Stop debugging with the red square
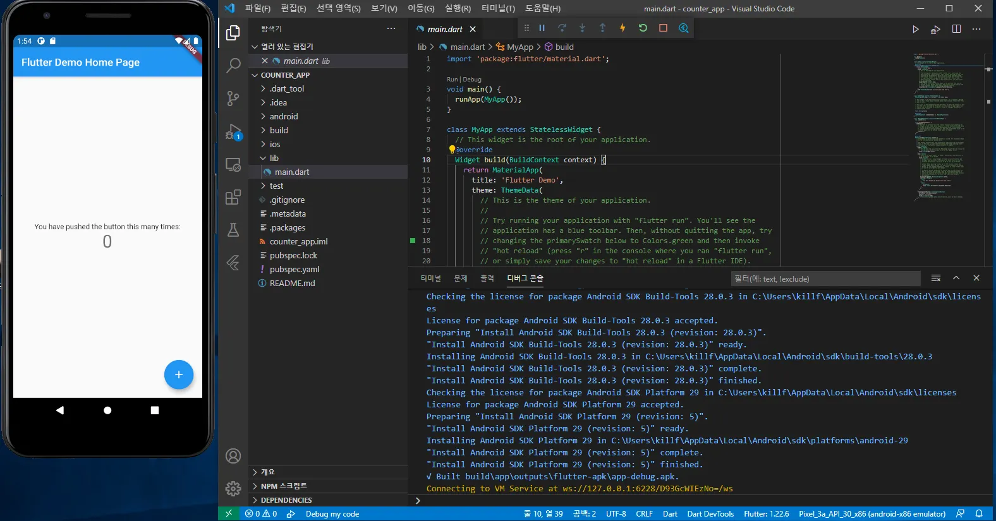 click(x=663, y=28)
